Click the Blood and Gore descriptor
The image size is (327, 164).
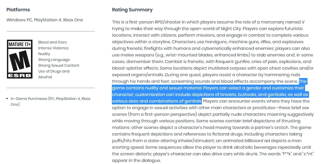(x=52, y=42)
